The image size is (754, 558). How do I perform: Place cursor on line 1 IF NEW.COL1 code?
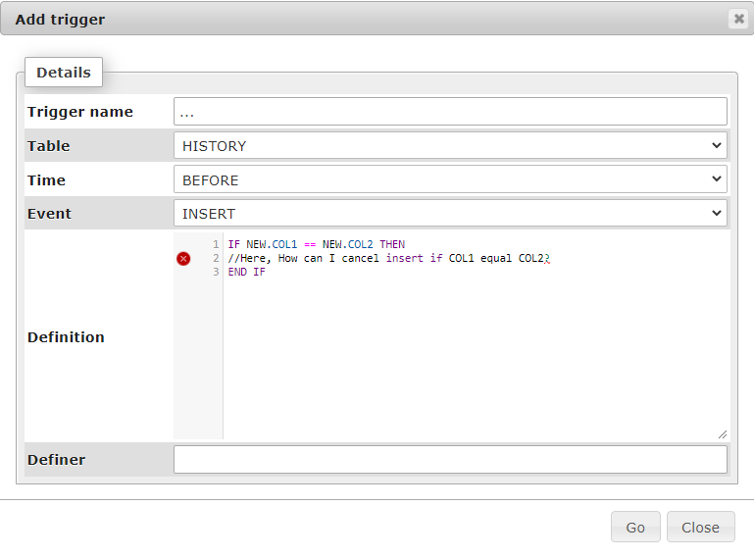pyautogui.click(x=317, y=244)
